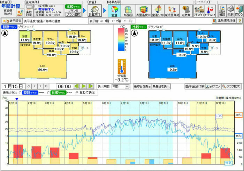Go to the previous day arrow
The height and width of the screenshot is (171, 244).
[x=35, y=86]
